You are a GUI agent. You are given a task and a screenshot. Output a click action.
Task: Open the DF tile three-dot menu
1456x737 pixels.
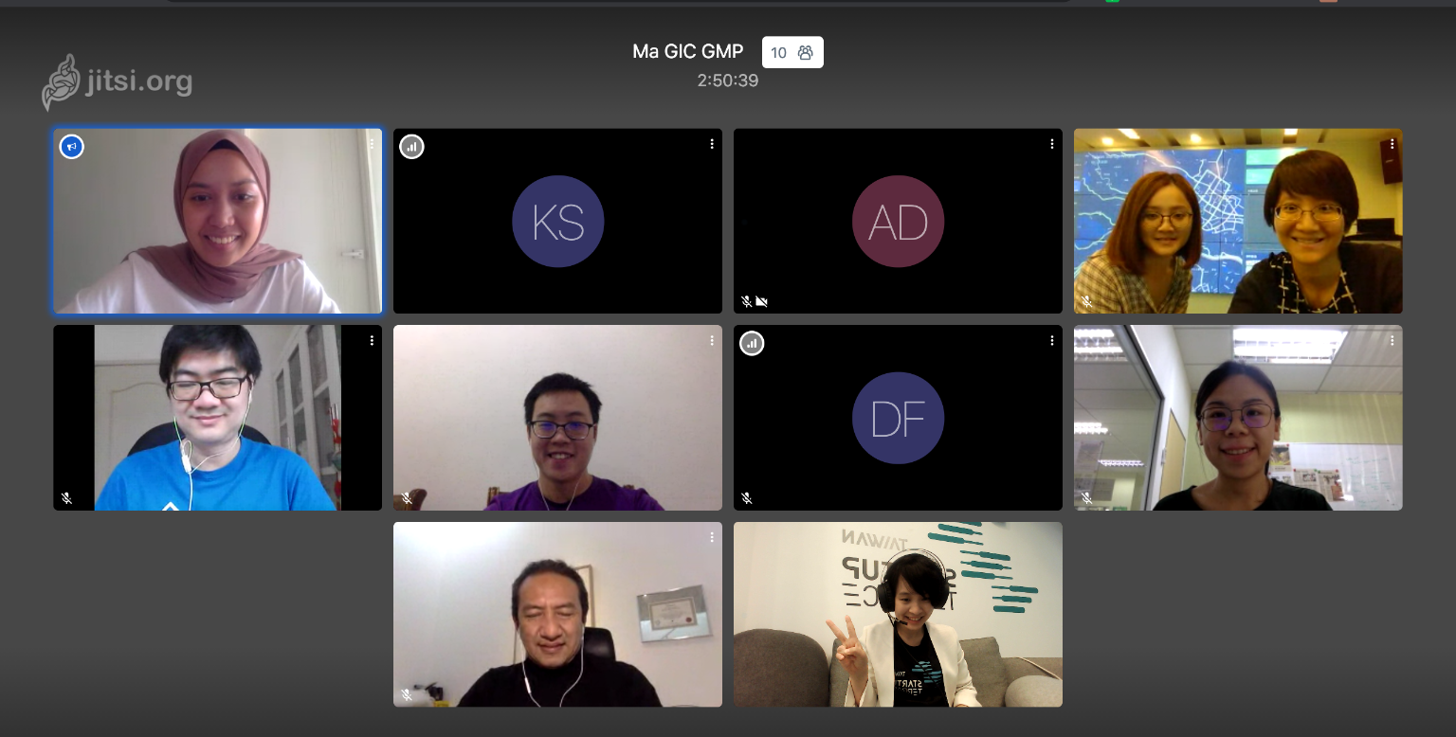1052,340
